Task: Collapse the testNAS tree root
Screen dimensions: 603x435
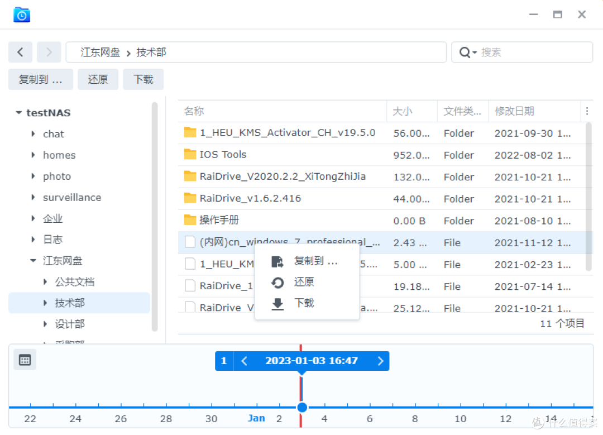Action: 18,113
